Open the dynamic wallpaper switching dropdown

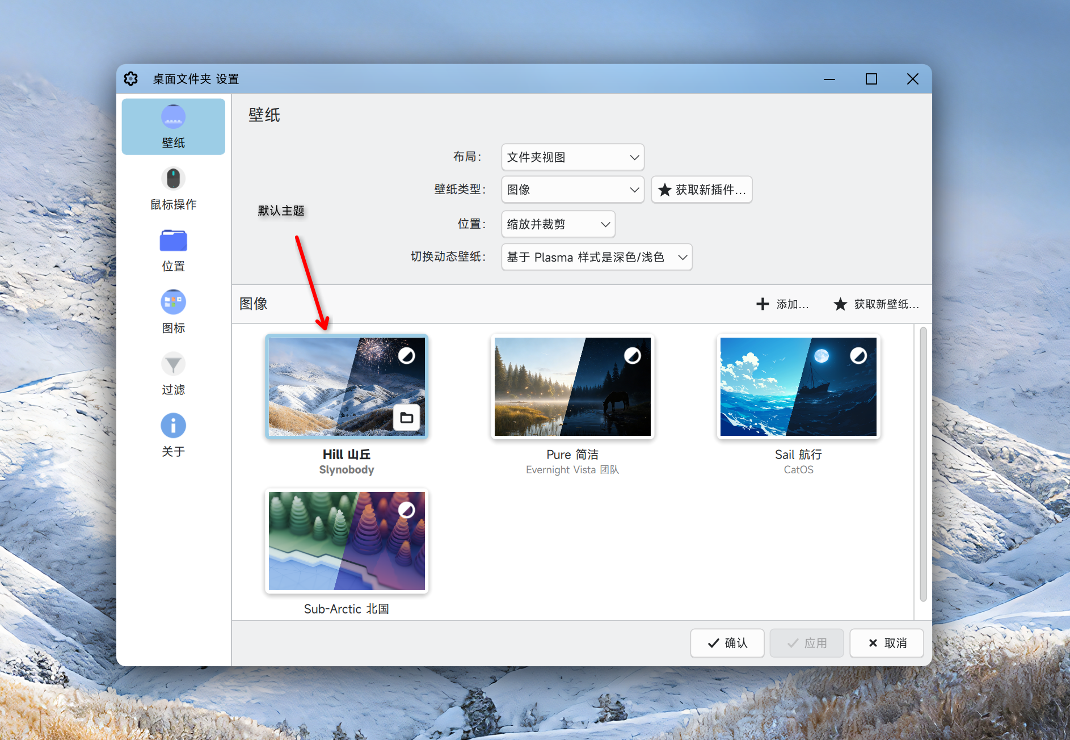[596, 257]
